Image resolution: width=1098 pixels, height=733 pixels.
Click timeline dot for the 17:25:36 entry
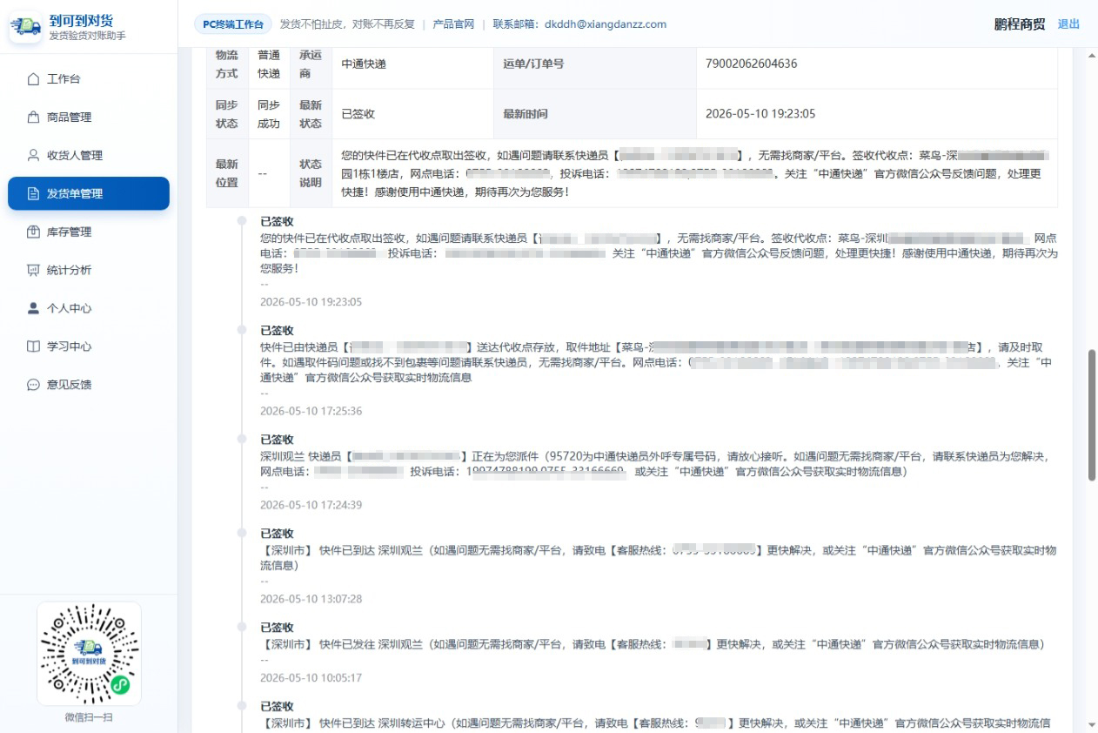coord(241,330)
